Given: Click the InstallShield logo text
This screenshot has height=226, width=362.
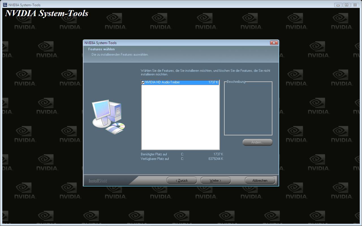Looking at the screenshot, I should [x=98, y=181].
